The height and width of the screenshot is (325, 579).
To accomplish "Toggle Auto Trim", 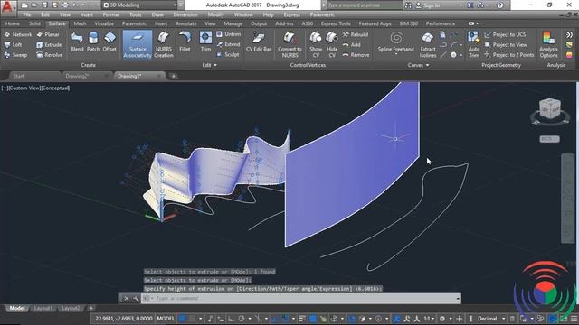I will tap(474, 44).
